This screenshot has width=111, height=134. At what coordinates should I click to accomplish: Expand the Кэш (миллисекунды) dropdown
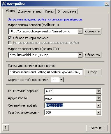98,112
